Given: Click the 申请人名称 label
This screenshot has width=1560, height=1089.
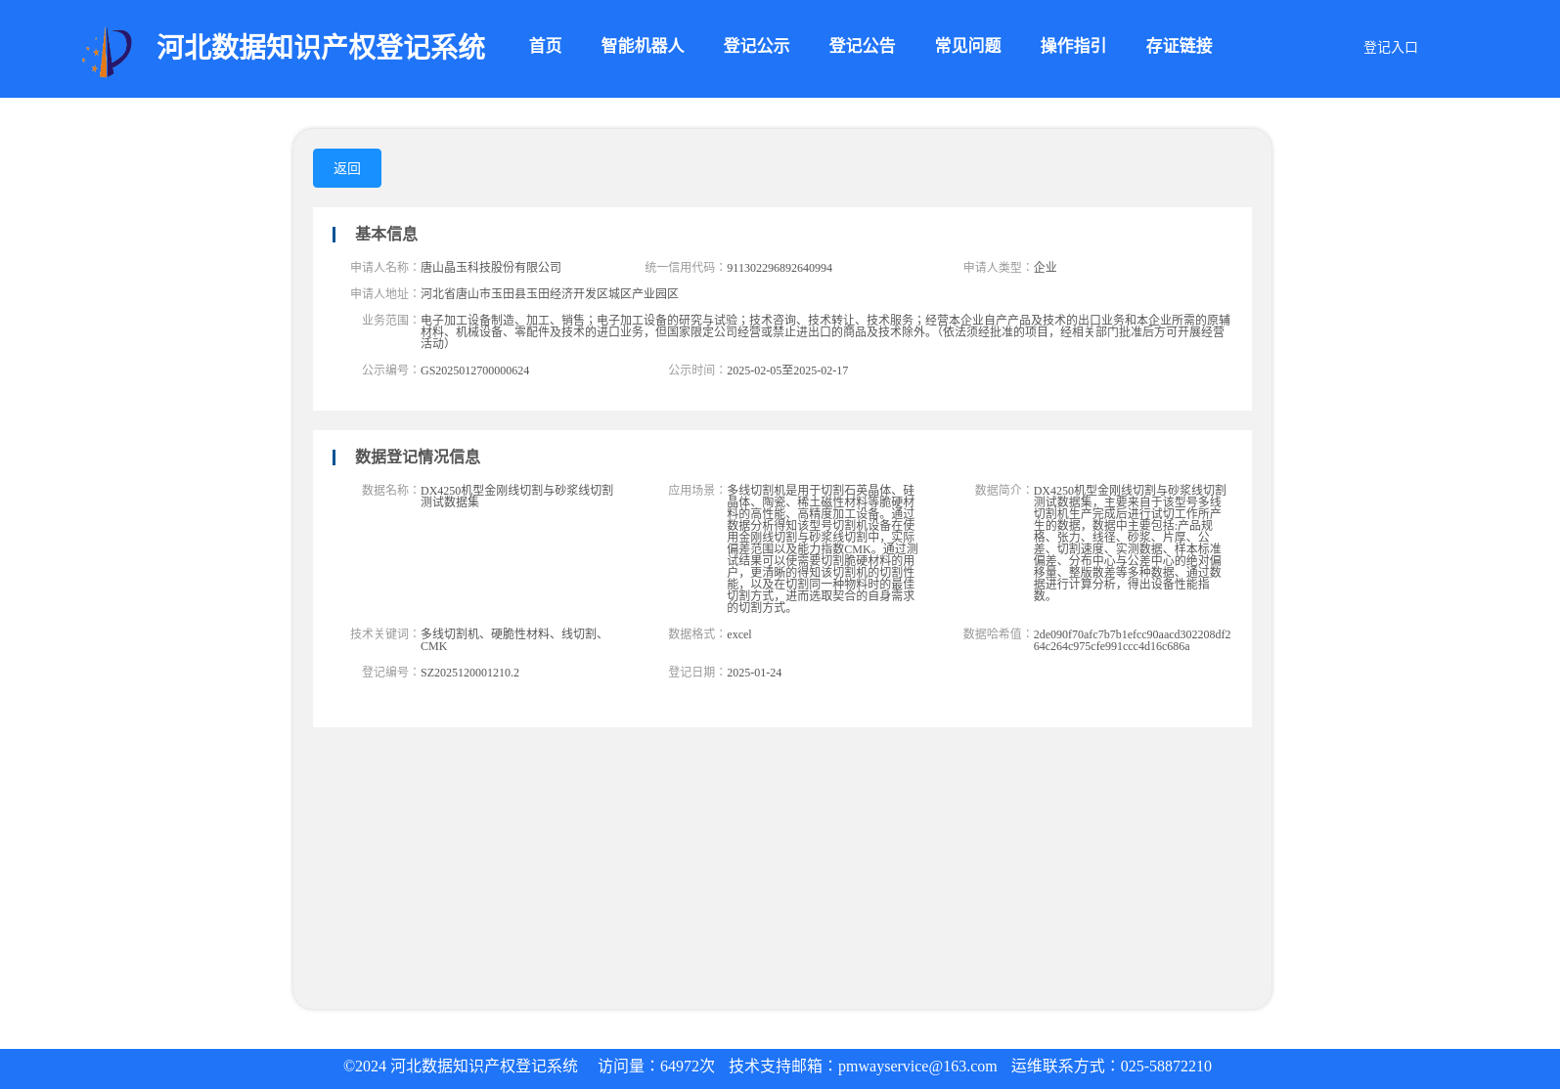Looking at the screenshot, I should [x=383, y=267].
